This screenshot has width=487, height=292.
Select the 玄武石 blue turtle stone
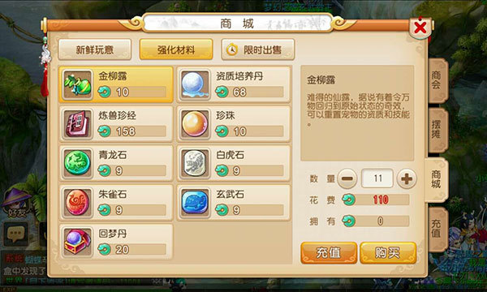pyautogui.click(x=195, y=203)
